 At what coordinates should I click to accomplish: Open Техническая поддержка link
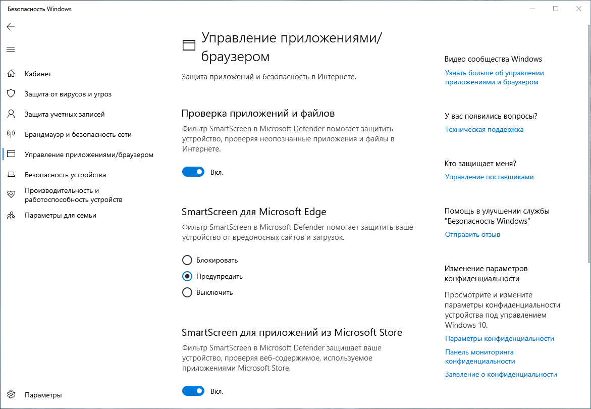483,129
